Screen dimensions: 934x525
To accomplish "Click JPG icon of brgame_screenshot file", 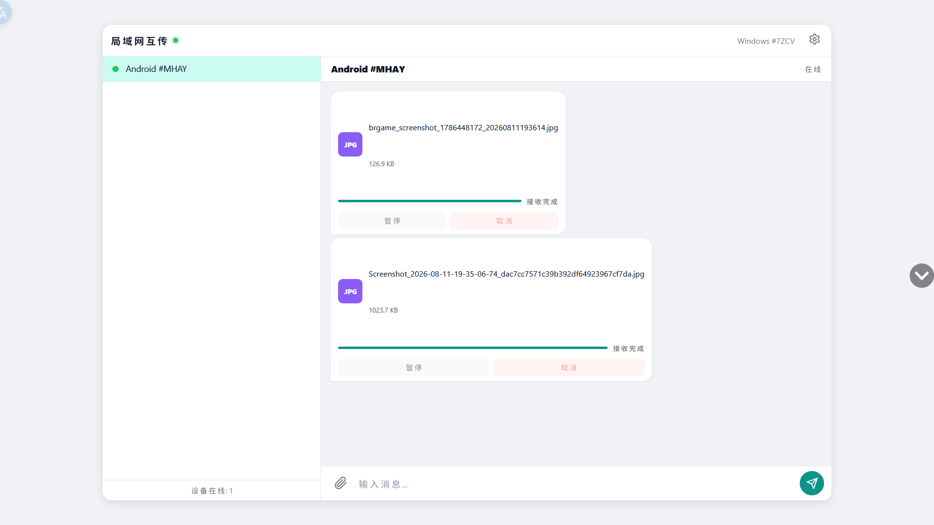I will [x=350, y=144].
